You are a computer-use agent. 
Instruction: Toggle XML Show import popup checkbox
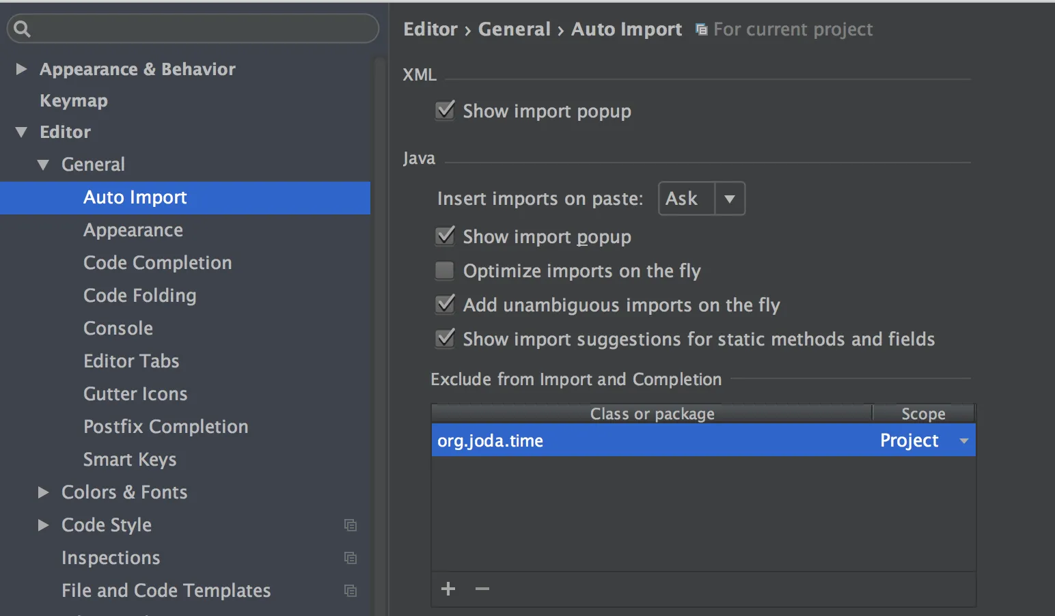[446, 111]
